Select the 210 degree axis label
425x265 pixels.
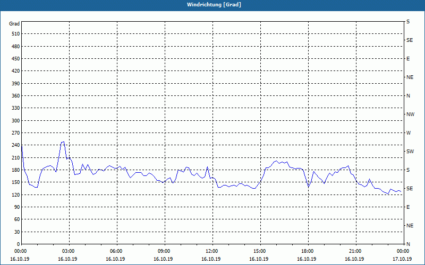16,157
